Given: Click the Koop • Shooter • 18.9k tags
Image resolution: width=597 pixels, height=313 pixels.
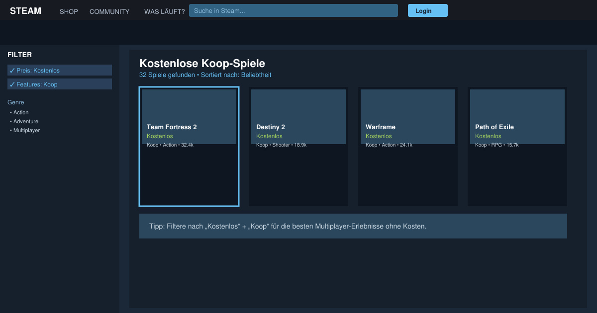Looking at the screenshot, I should (x=281, y=145).
